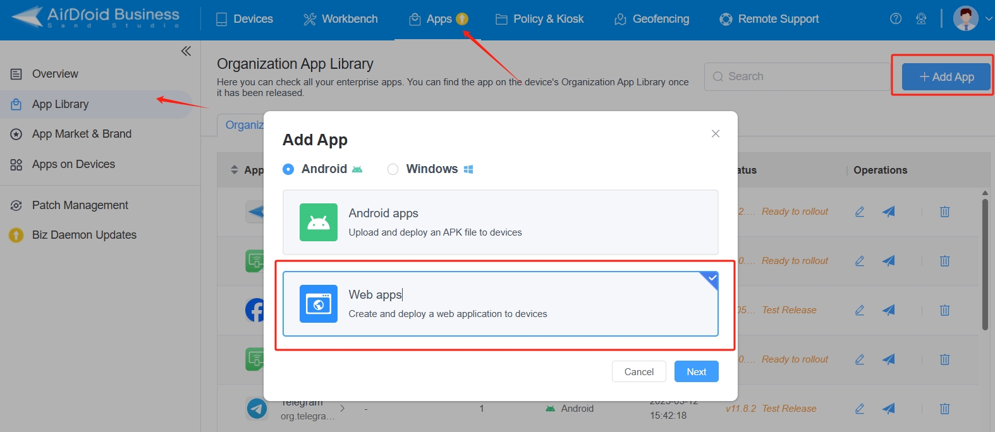The image size is (995, 432).
Task: Click the Telegram app icon
Action: (257, 409)
